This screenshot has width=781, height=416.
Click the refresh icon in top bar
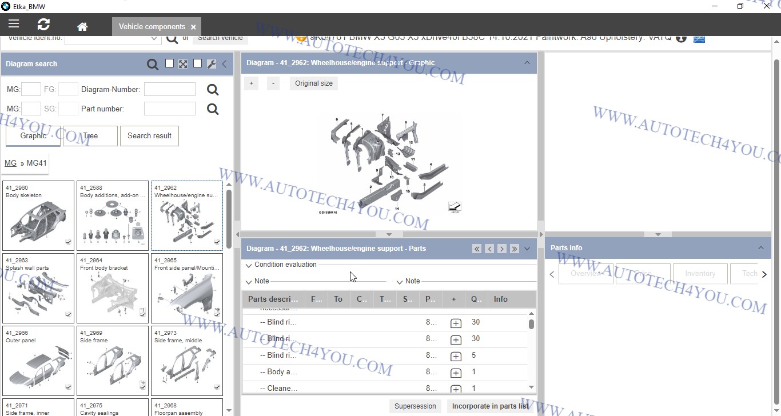43,24
